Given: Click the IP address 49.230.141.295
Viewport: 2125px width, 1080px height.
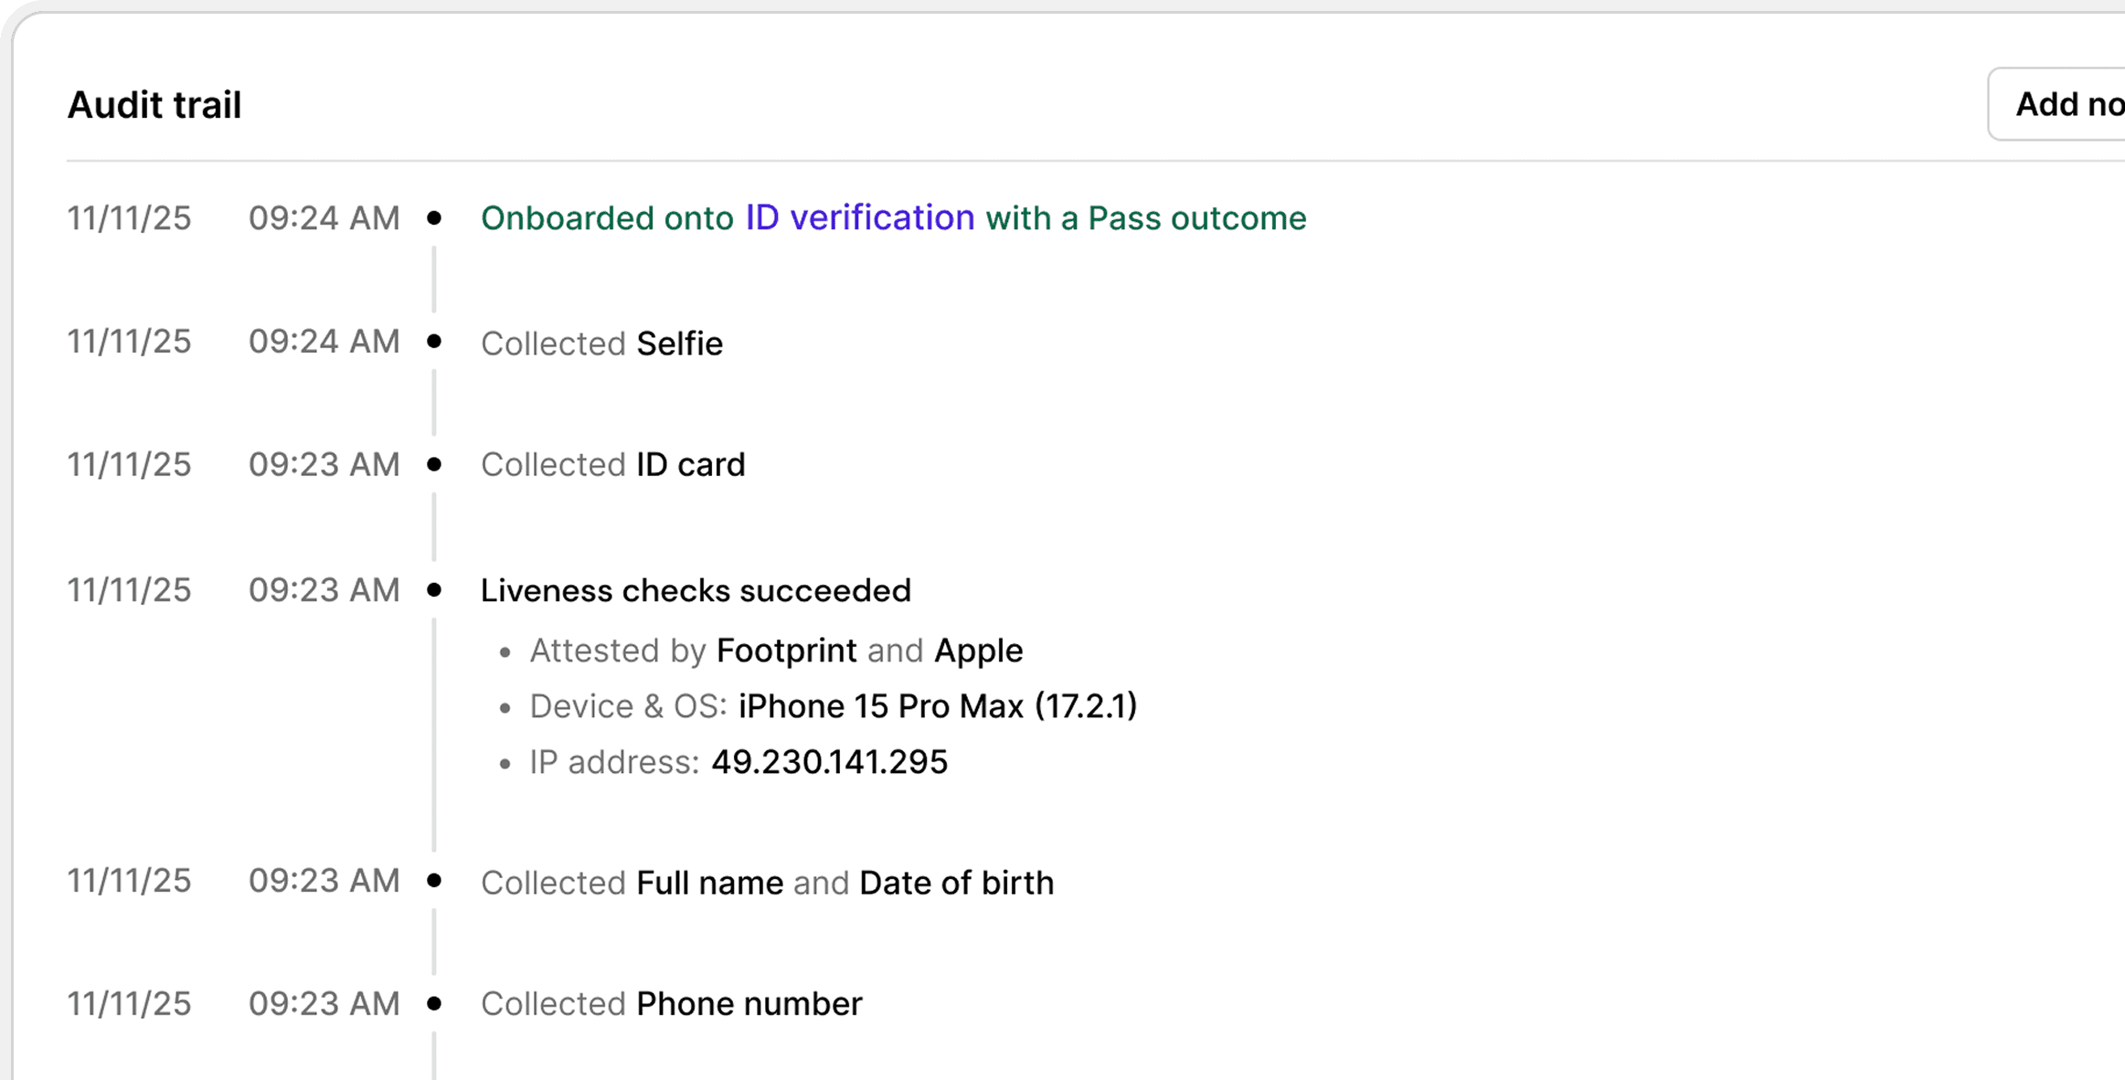Looking at the screenshot, I should click(829, 762).
